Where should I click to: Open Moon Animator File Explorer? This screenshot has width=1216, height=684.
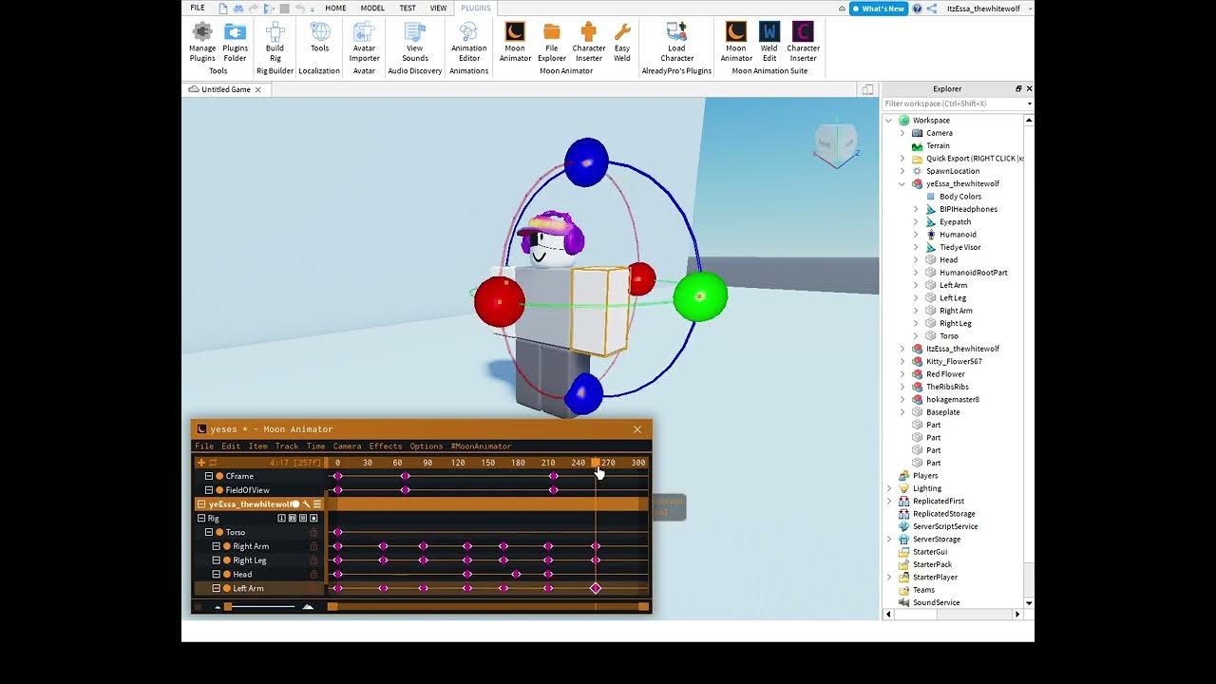coord(551,43)
